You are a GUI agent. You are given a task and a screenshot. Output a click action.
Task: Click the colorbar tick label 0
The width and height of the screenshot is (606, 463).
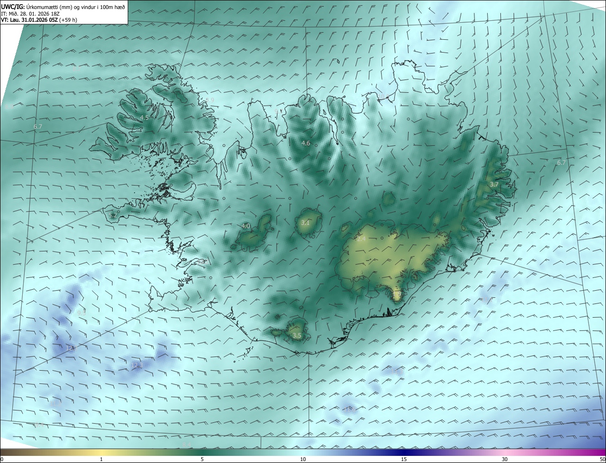click(x=2, y=459)
